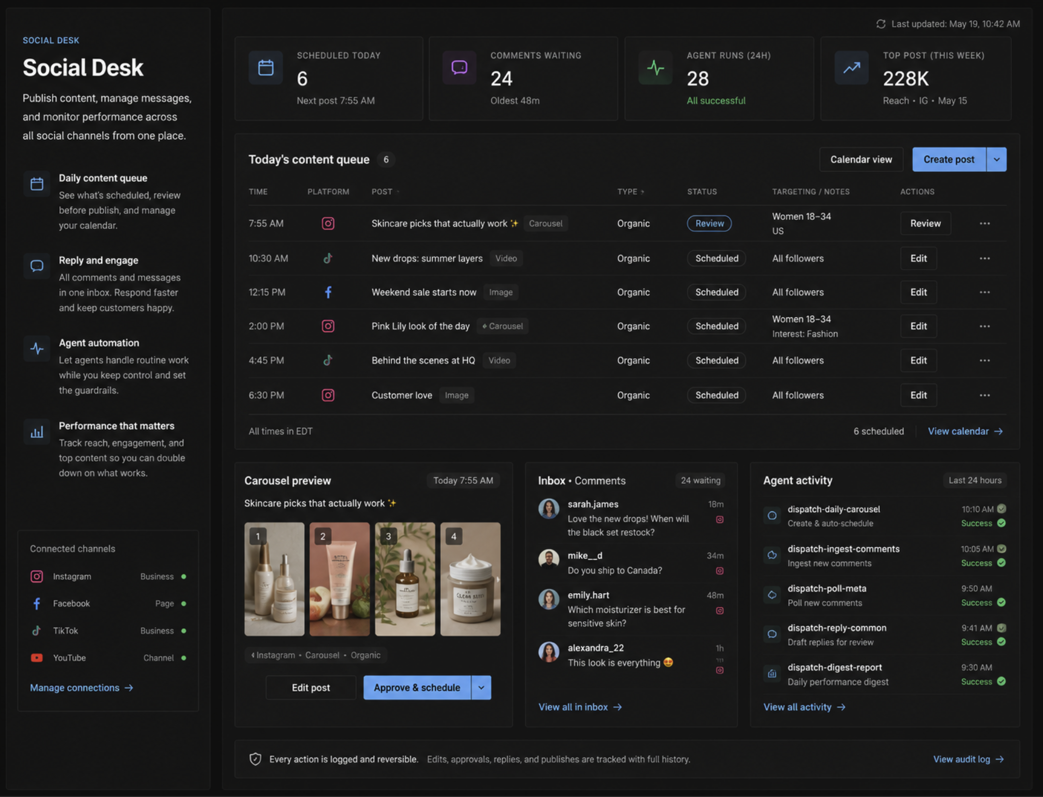
Task: Click Edit post in Carousel preview
Action: tap(311, 687)
